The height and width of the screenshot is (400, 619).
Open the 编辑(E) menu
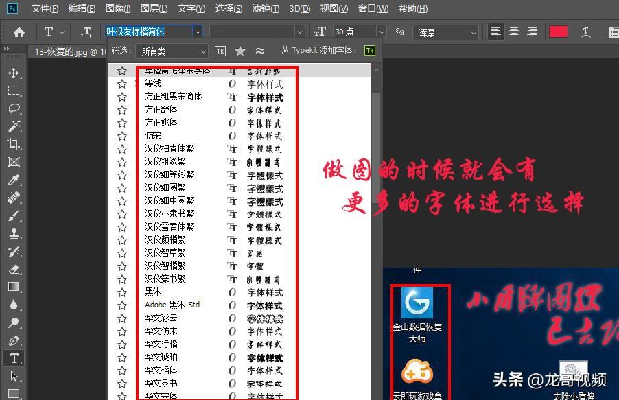(x=82, y=8)
